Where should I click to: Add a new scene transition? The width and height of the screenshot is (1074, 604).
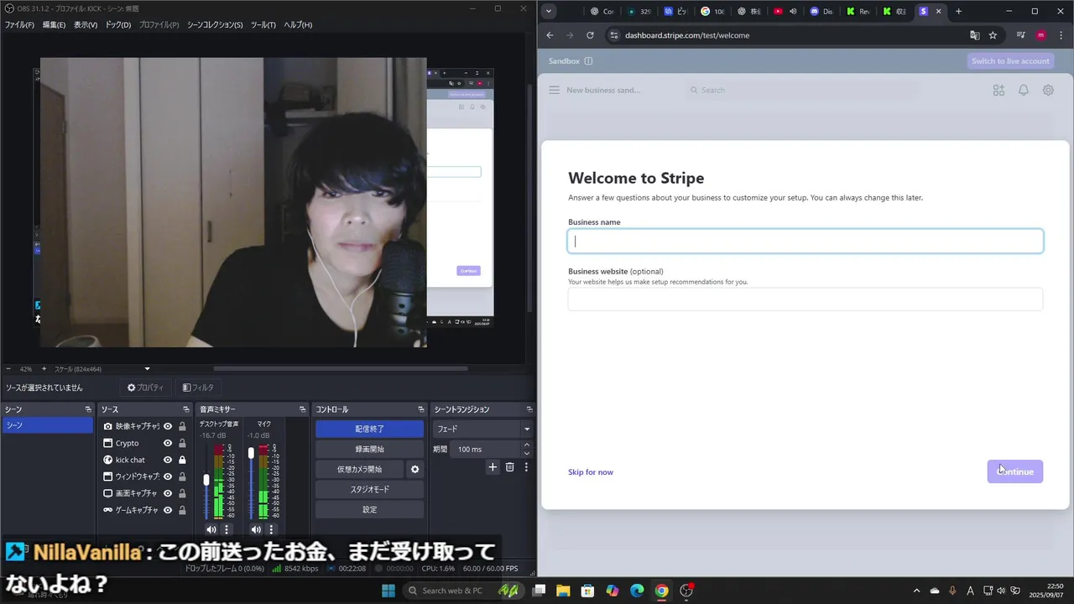493,467
